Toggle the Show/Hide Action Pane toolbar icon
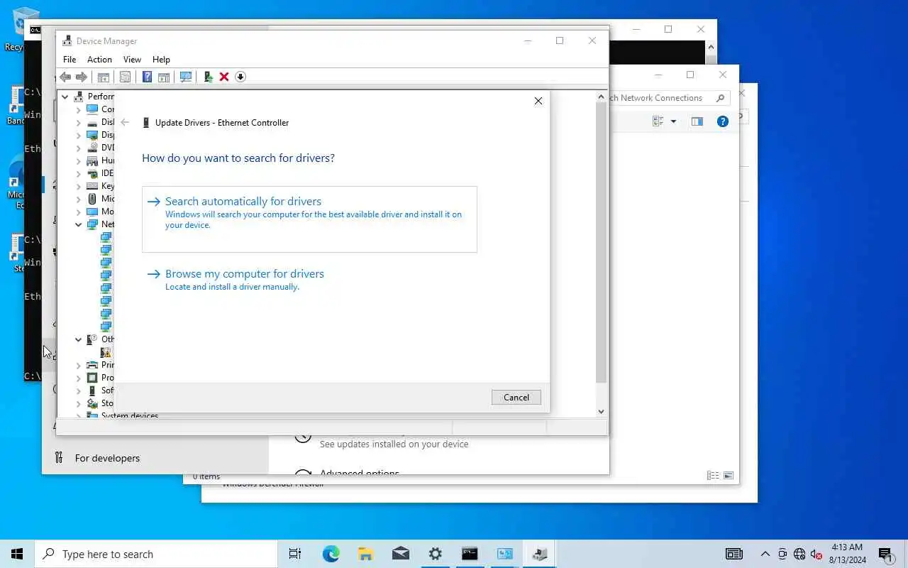This screenshot has height=568, width=908. pyautogui.click(x=164, y=77)
